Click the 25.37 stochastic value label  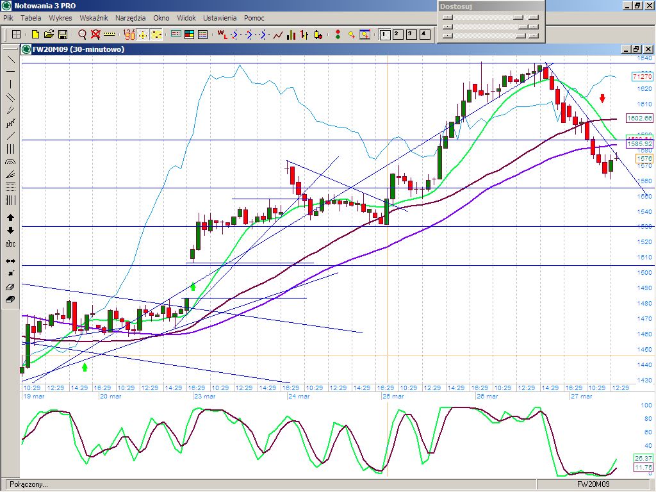click(643, 458)
